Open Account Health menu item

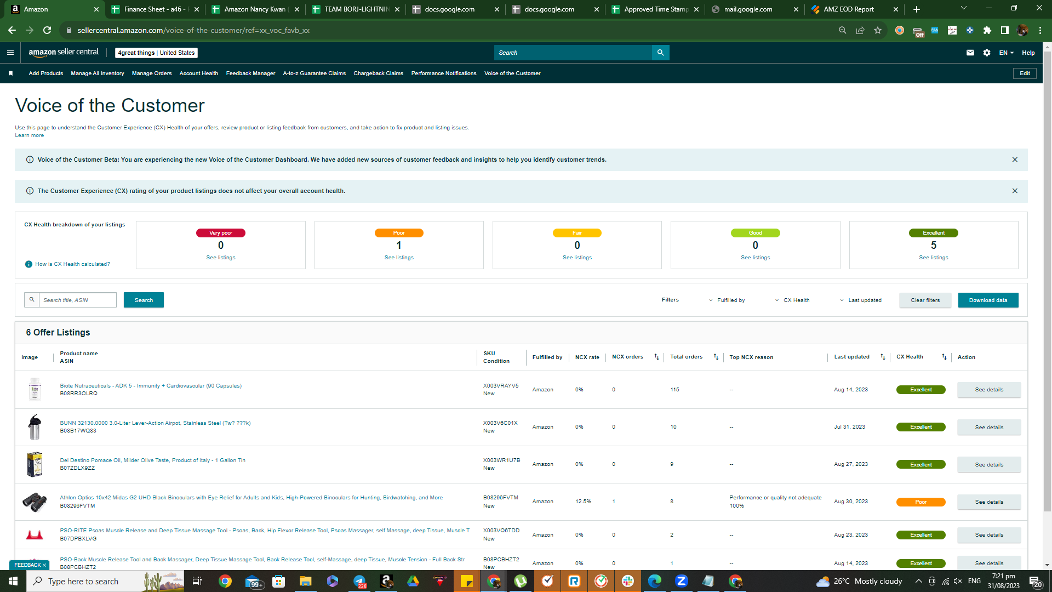tap(199, 73)
